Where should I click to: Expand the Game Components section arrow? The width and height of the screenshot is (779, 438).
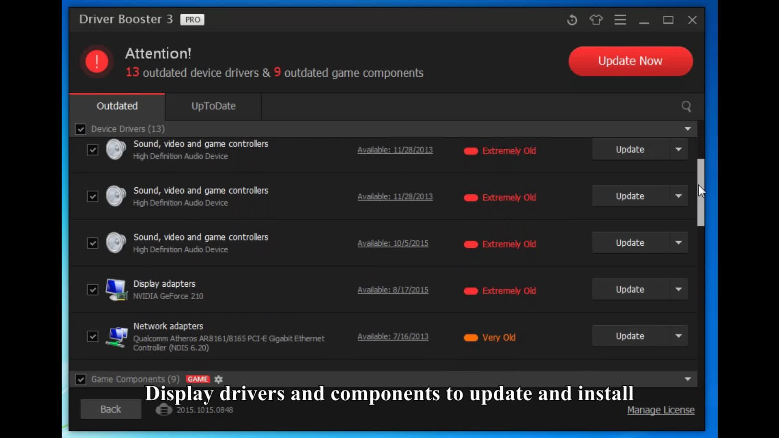688,379
